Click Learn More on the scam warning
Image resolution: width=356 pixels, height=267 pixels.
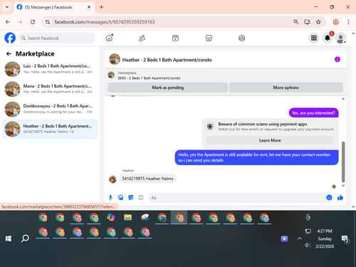point(270,140)
